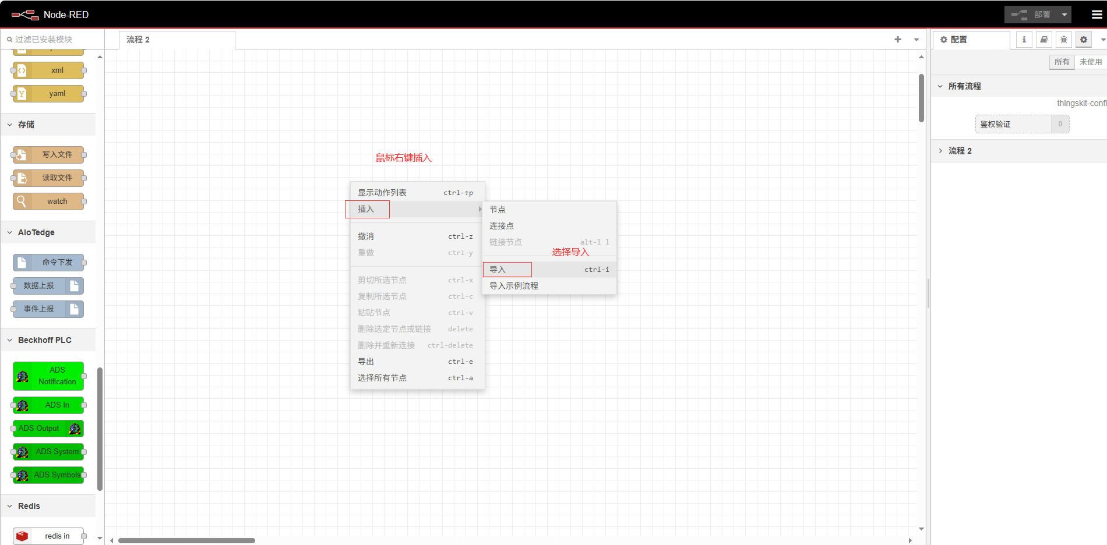The image size is (1107, 545).
Task: Add a new flow with plus icon
Action: (897, 40)
